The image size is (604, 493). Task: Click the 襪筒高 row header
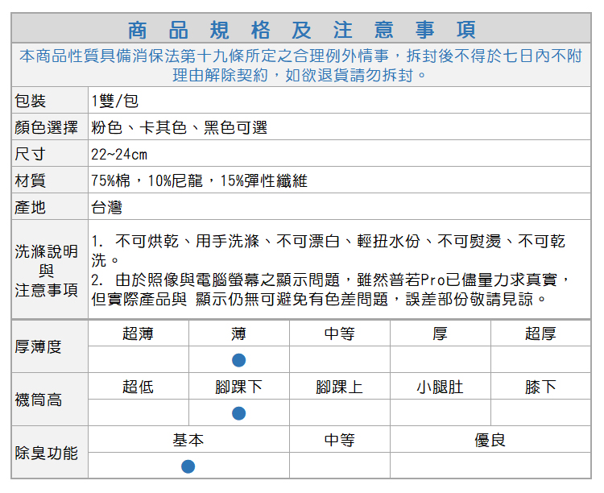(39, 400)
